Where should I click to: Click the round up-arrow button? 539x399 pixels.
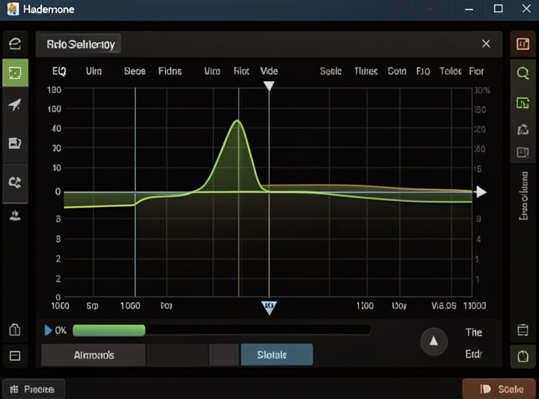pyautogui.click(x=434, y=341)
